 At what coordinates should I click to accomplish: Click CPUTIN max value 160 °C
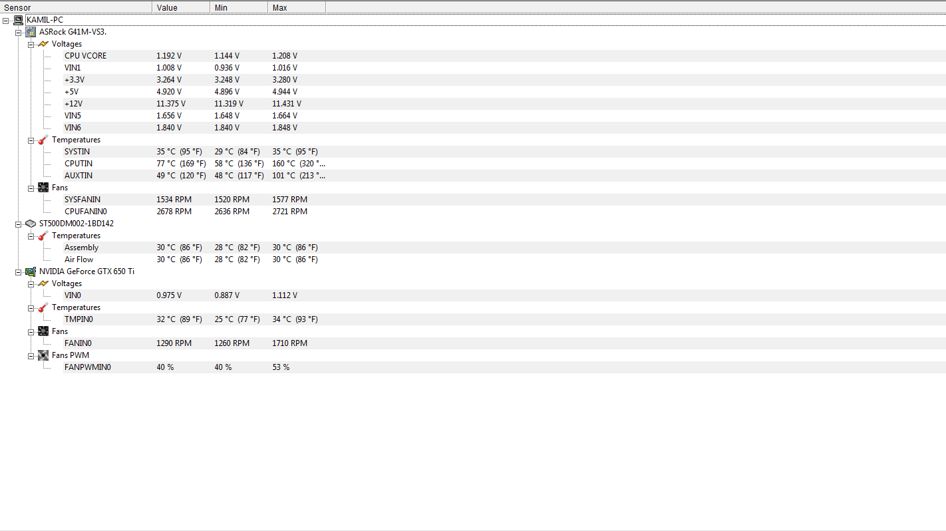point(299,164)
